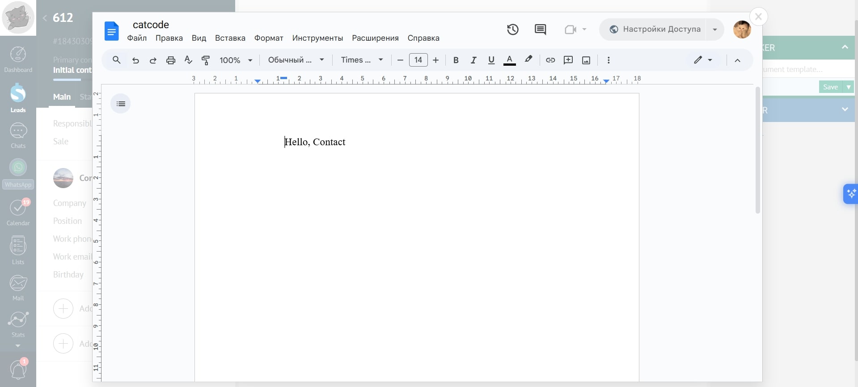Open the comments panel icon

tap(540, 29)
